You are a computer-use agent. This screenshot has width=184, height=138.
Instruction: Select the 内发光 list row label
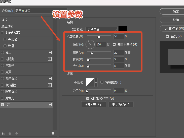coord(10,65)
